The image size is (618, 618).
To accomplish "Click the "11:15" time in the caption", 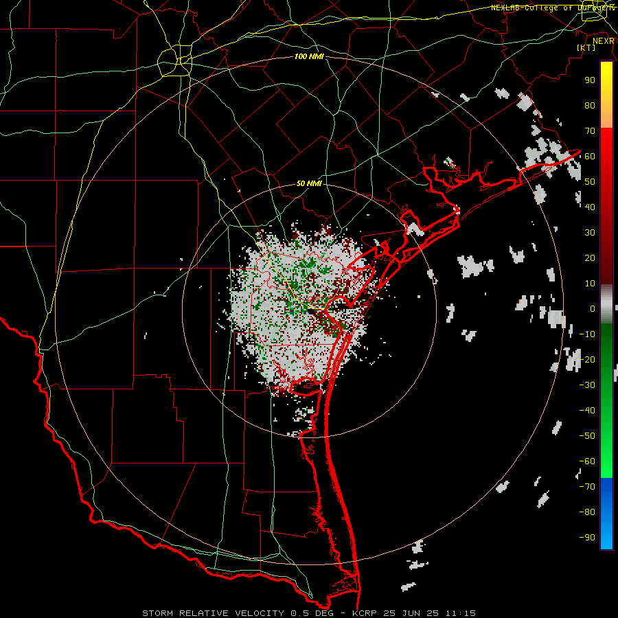I will pyautogui.click(x=460, y=613).
